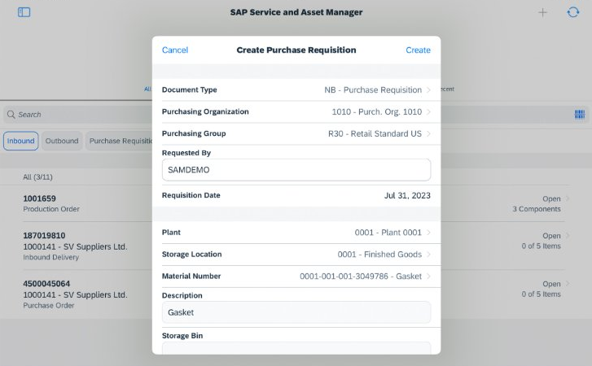
Task: Toggle the sidebar panel icon
Action: [24, 12]
